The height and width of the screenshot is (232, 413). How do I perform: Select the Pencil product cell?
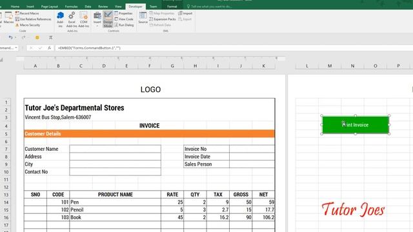click(x=115, y=209)
